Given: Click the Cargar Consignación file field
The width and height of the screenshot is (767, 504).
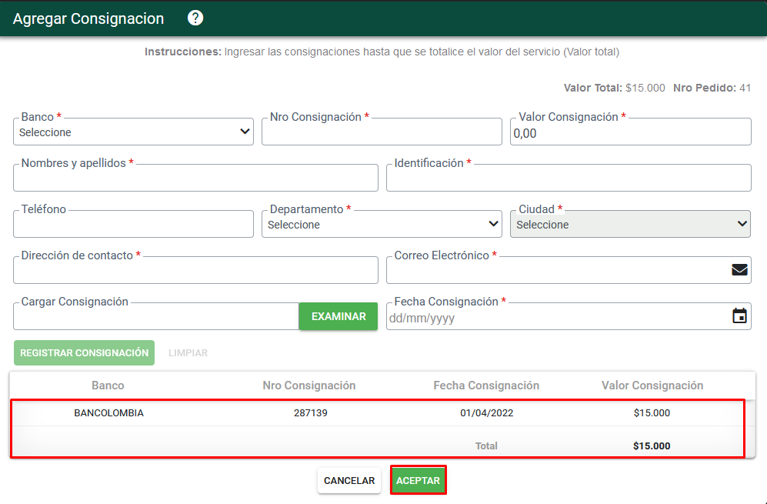Looking at the screenshot, I should click(x=156, y=316).
